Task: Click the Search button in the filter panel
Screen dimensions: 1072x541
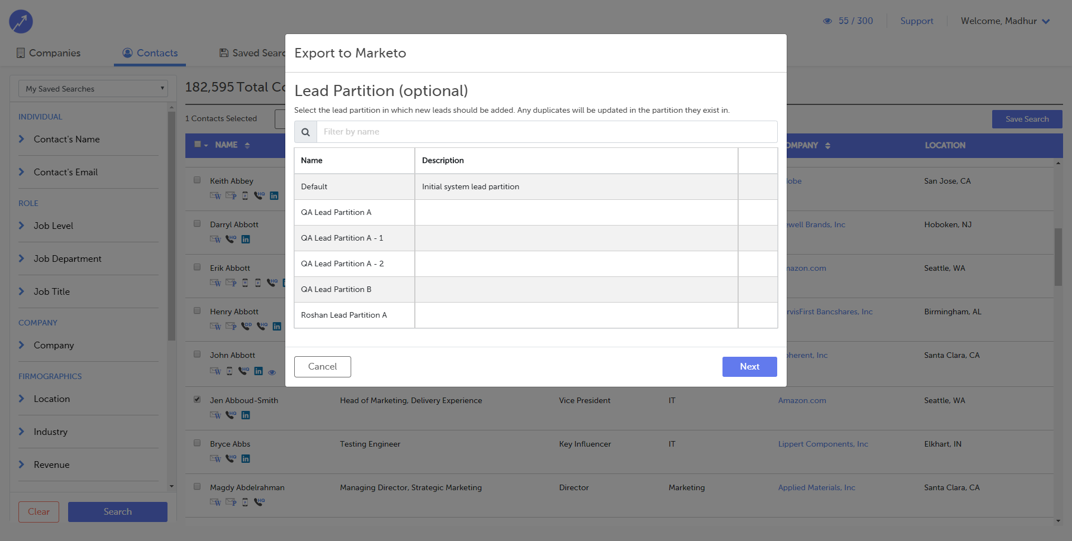Action: tap(118, 512)
